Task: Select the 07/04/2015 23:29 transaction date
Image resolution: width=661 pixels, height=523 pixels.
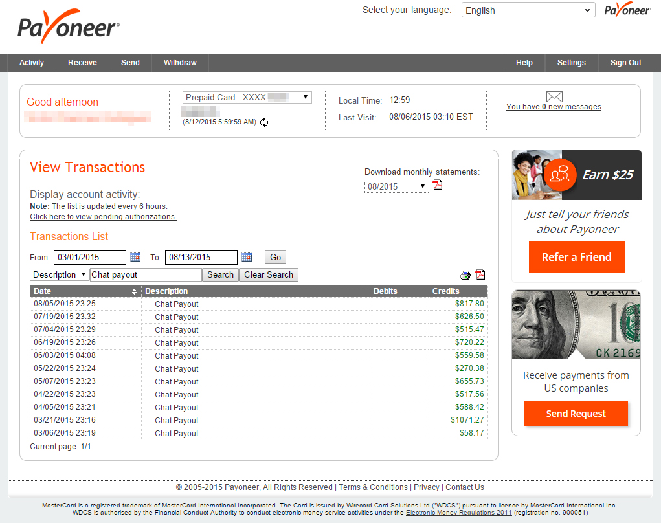Action: [x=65, y=329]
